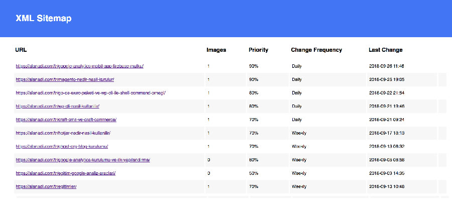Open the go-os-exec-paketi shell command link

pos(91,93)
